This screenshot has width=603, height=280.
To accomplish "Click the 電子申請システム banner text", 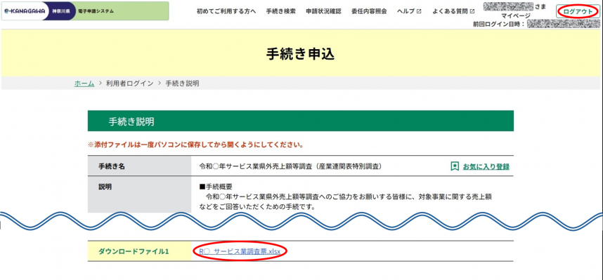I will (96, 11).
